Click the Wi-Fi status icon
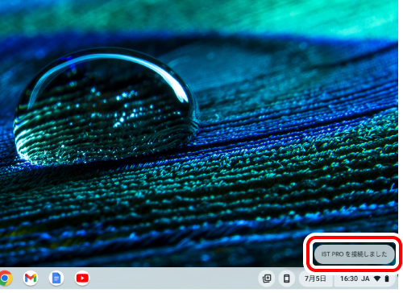The image size is (403, 293). [x=377, y=279]
